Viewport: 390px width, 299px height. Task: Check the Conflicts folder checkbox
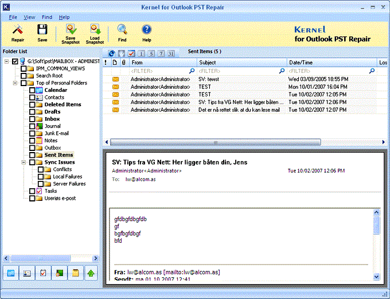tap(41, 169)
